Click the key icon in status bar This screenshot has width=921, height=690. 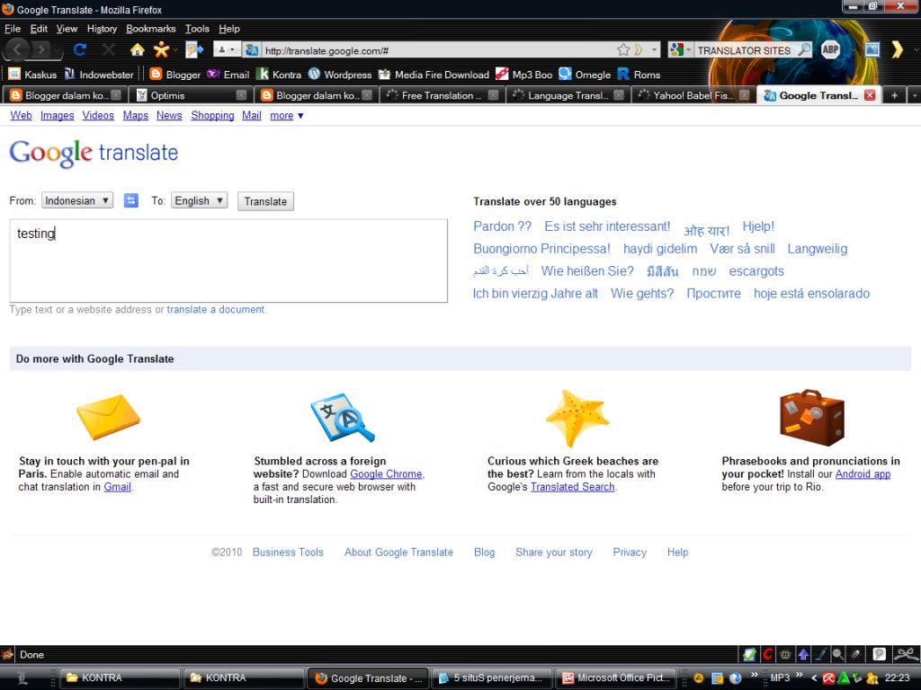pos(856,654)
